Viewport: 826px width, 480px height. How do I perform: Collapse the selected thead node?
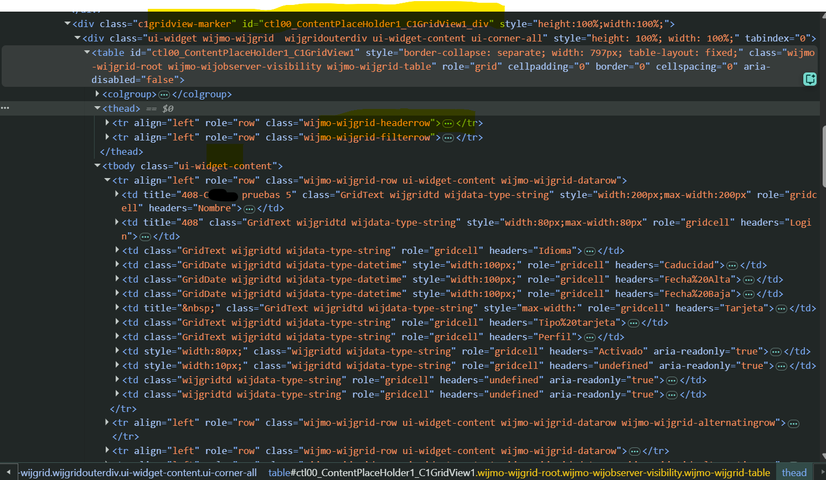coord(97,108)
